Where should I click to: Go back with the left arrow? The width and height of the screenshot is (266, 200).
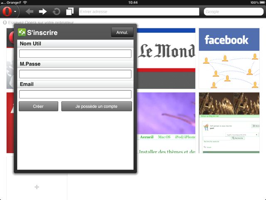click(x=30, y=11)
